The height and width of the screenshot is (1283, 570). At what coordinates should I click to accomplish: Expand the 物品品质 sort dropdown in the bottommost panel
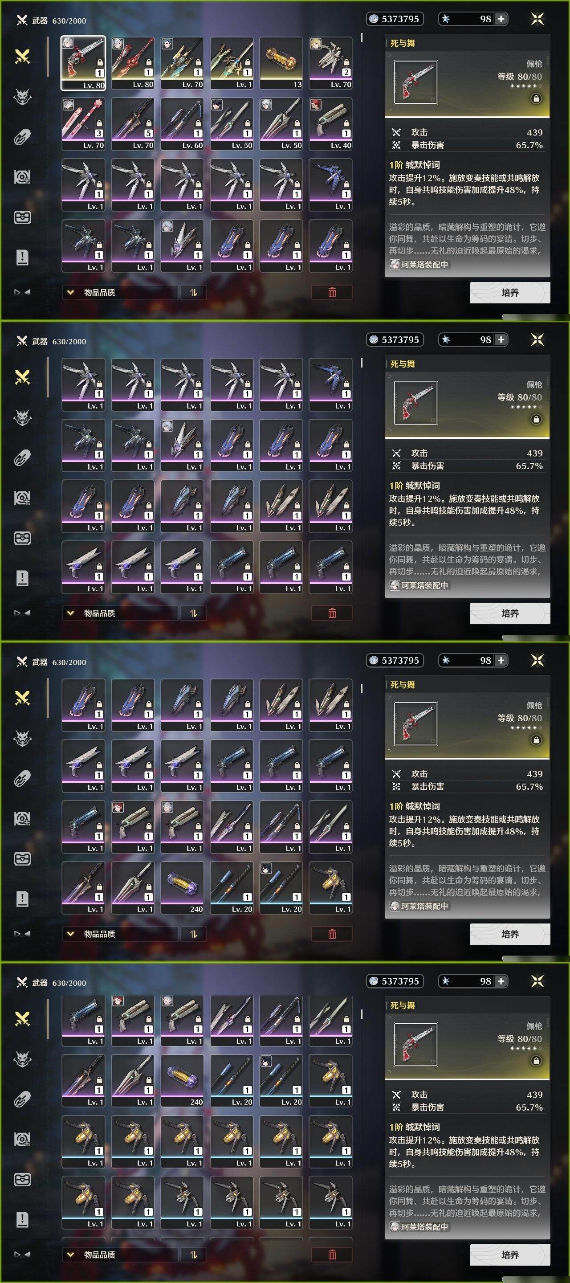pyautogui.click(x=120, y=1254)
